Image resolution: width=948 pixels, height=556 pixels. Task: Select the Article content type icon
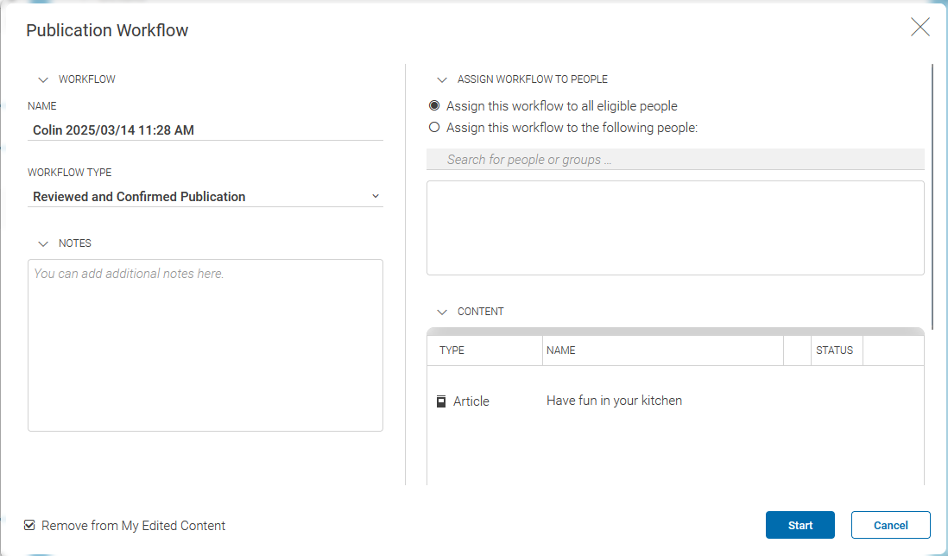point(441,401)
